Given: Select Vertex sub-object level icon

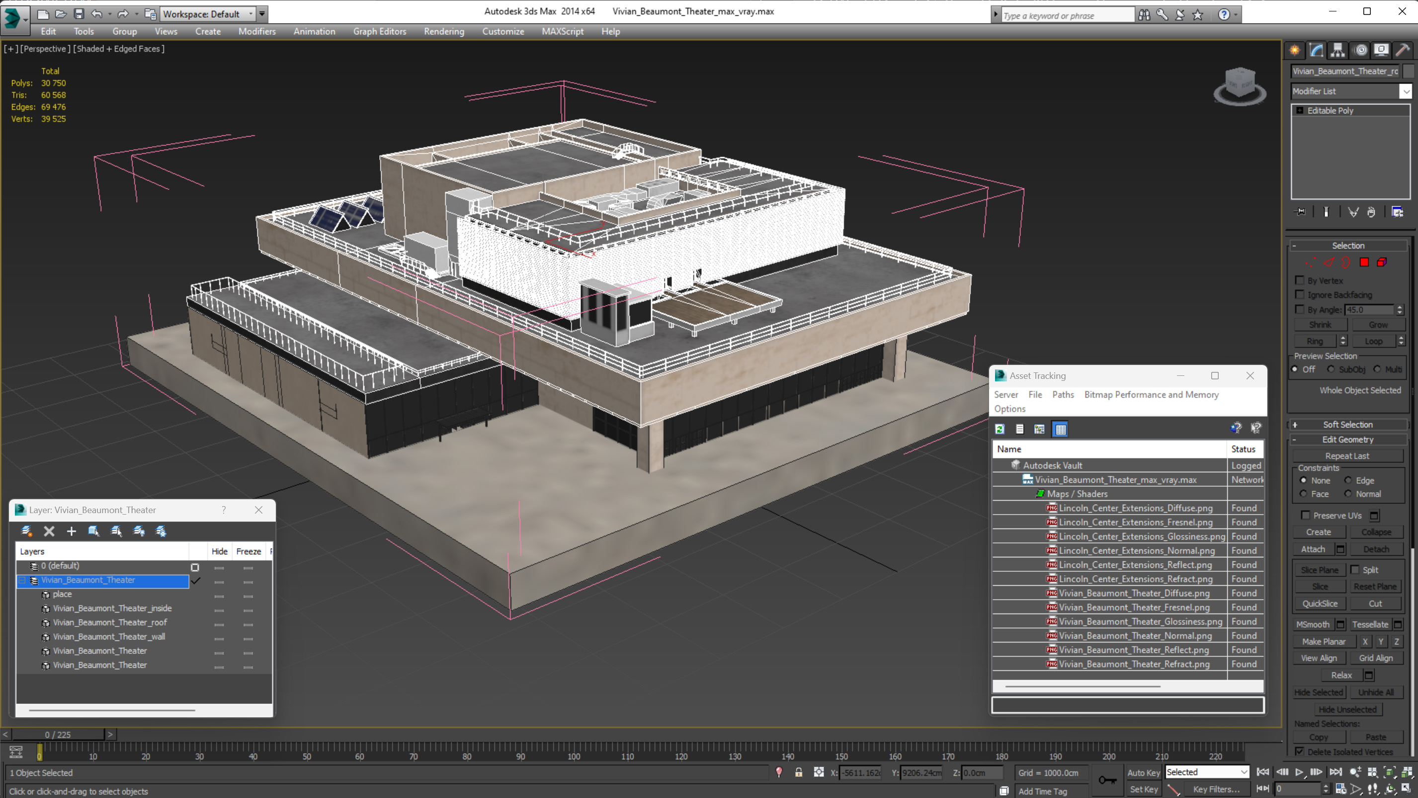Looking at the screenshot, I should [x=1311, y=262].
